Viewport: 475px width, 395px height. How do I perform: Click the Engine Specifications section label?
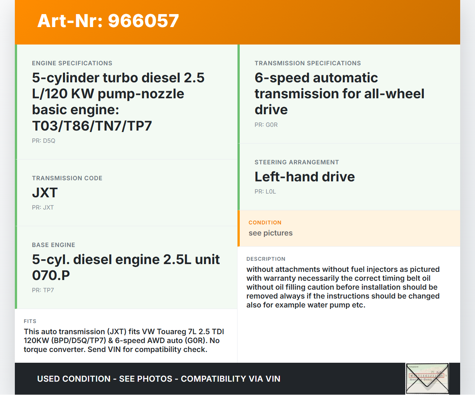click(x=72, y=63)
